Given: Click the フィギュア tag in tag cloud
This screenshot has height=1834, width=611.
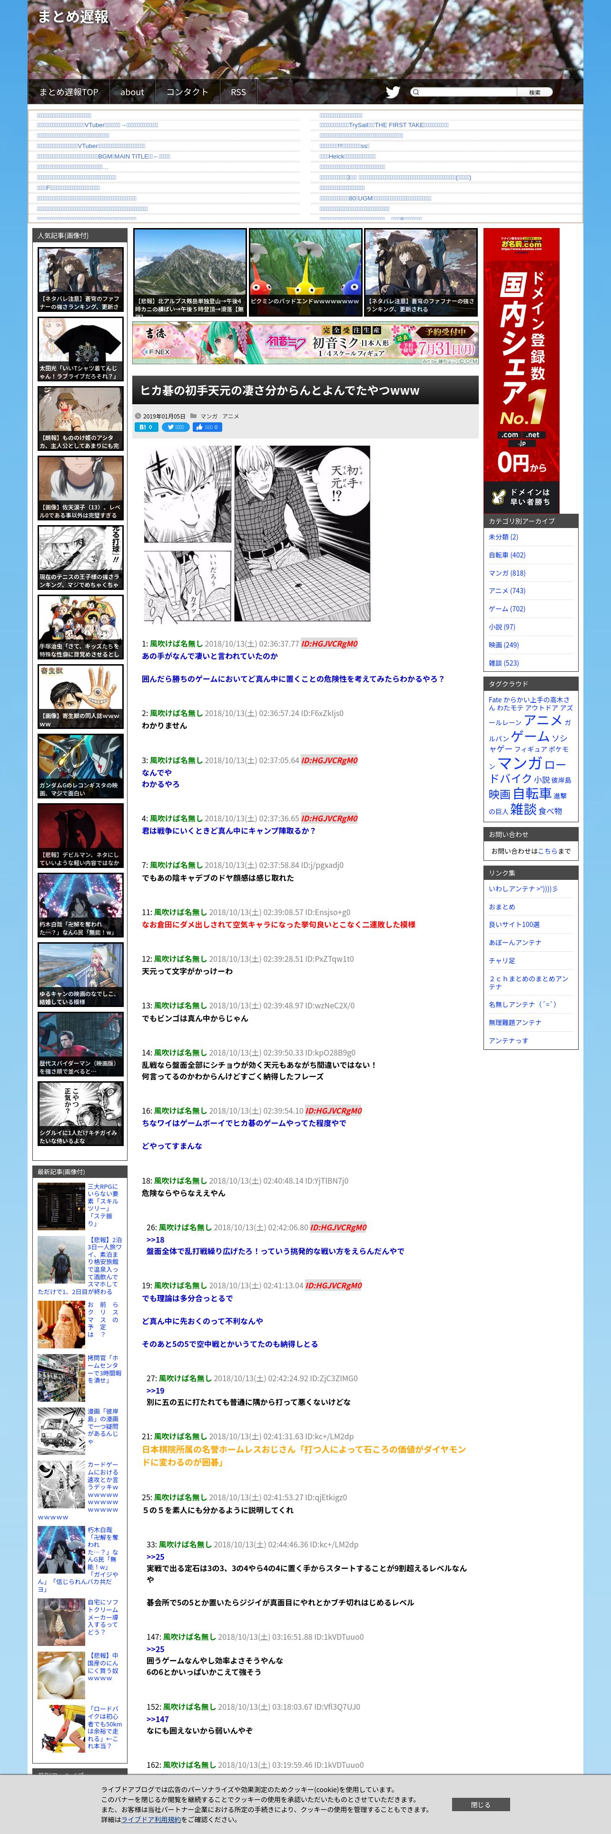Looking at the screenshot, I should click(531, 749).
